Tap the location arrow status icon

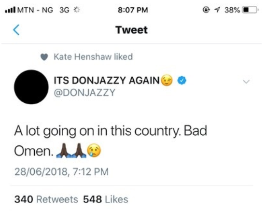(217, 10)
